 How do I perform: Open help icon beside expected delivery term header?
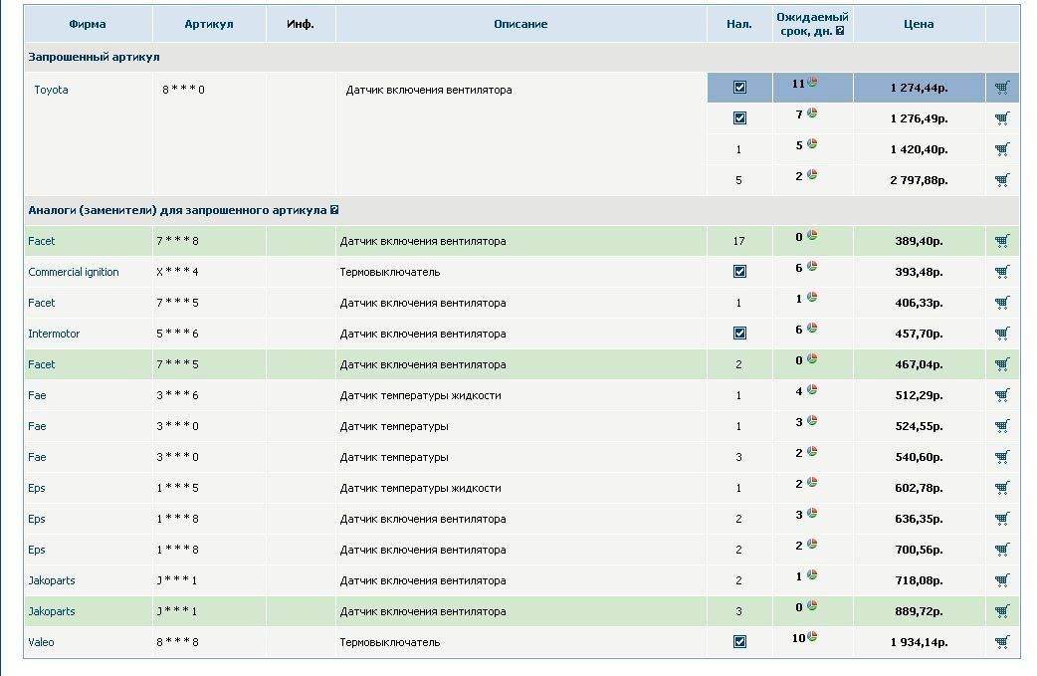click(x=840, y=31)
